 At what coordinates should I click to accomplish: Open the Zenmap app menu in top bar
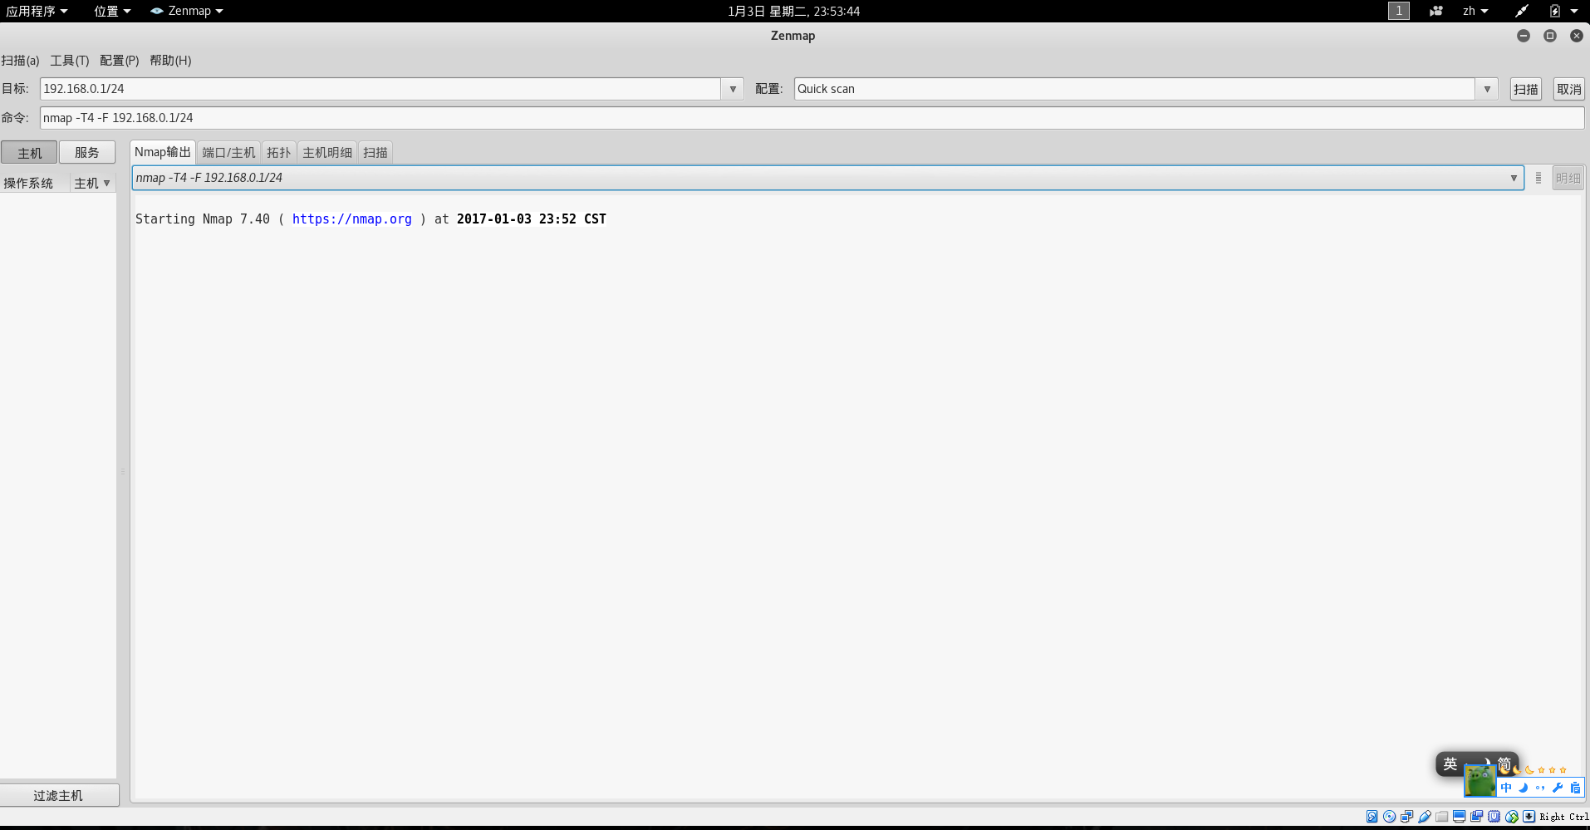[187, 11]
